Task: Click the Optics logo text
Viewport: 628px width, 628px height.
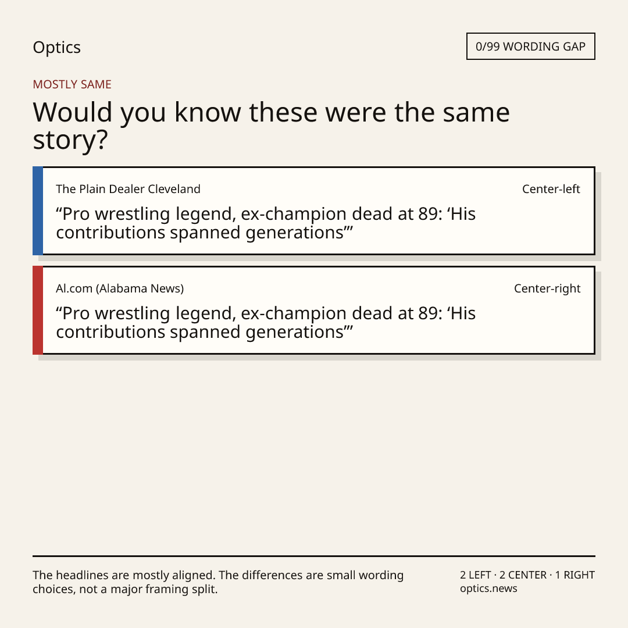Action: click(56, 48)
